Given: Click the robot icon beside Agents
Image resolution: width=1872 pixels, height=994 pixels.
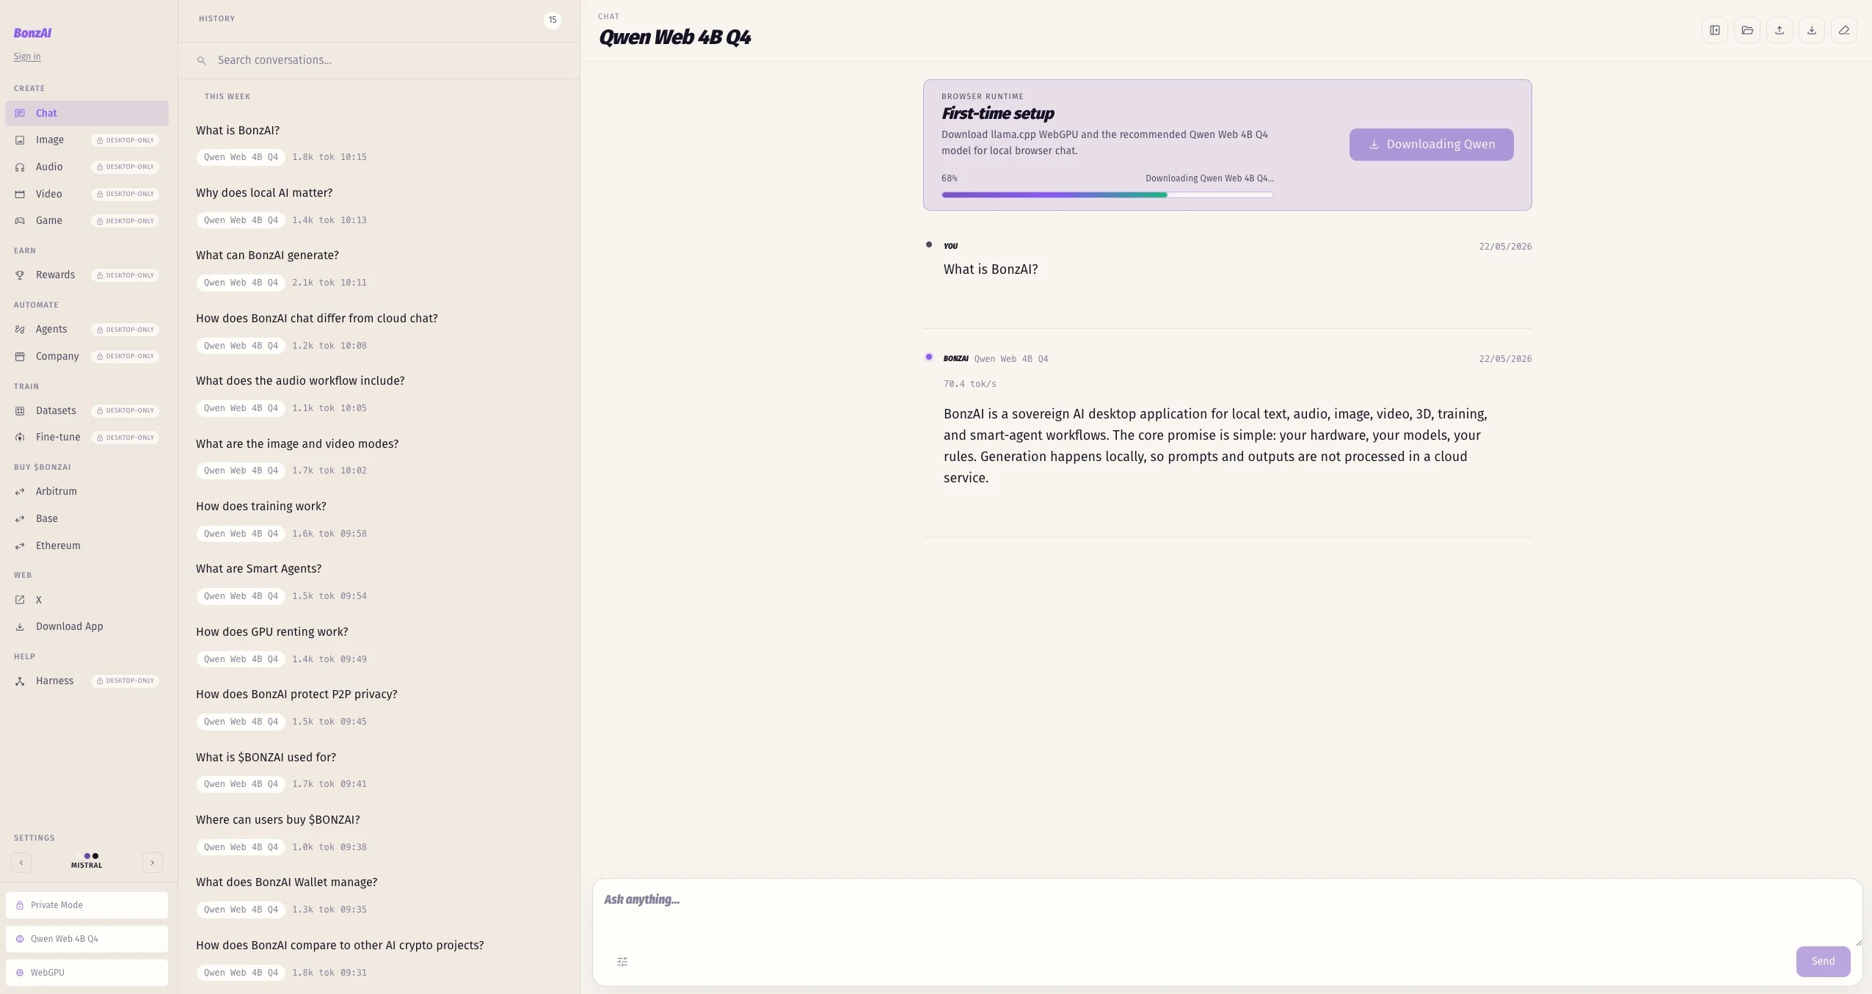Looking at the screenshot, I should click(20, 330).
